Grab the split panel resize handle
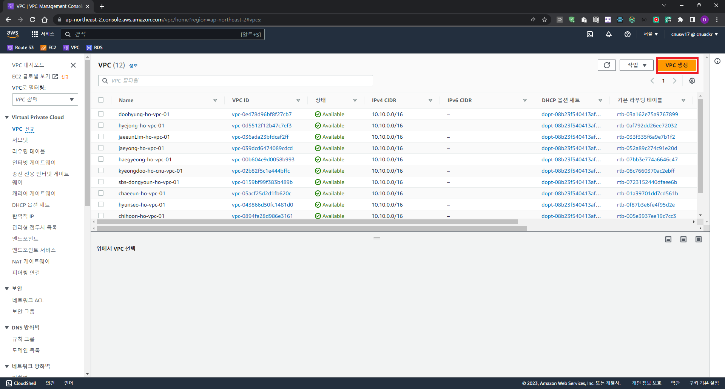This screenshot has height=389, width=725. [377, 239]
